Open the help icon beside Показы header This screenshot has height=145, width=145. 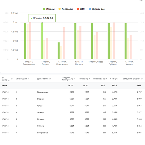click(x=87, y=79)
